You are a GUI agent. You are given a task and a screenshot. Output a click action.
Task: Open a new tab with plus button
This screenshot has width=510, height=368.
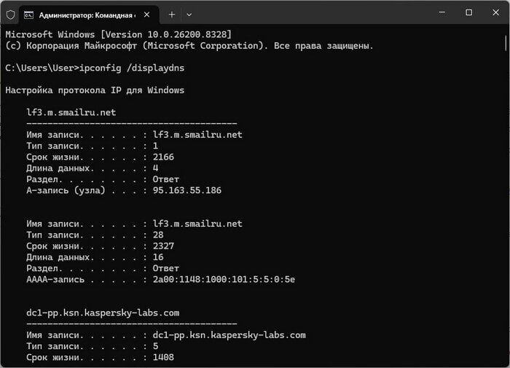tap(172, 15)
